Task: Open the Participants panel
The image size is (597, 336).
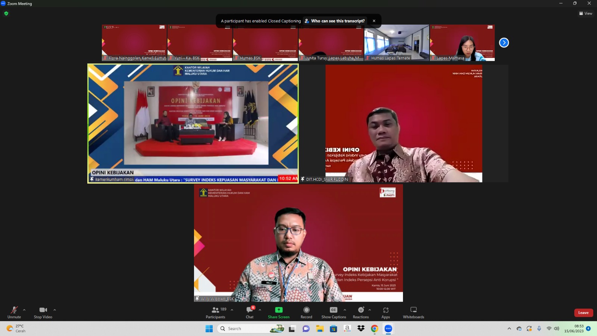Action: point(216,312)
